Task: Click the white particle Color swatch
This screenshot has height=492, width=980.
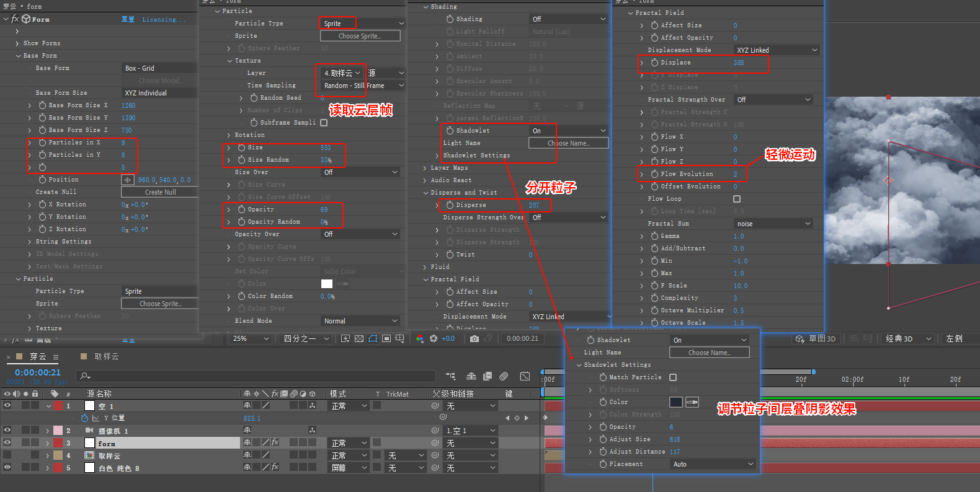Action: pyautogui.click(x=327, y=284)
